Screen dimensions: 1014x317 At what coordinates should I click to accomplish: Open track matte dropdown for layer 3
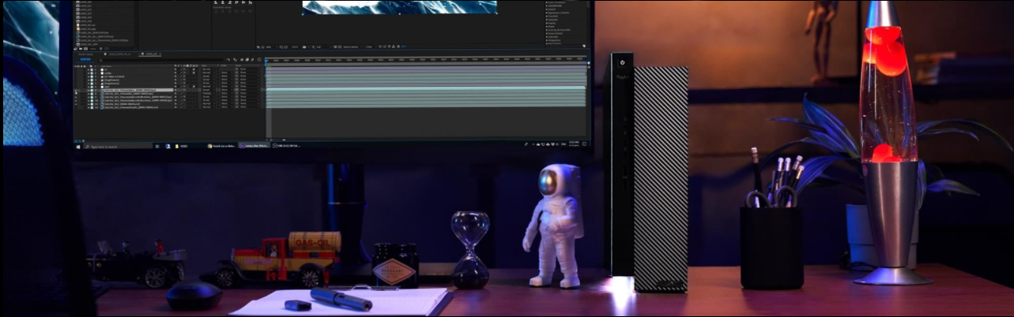(227, 76)
